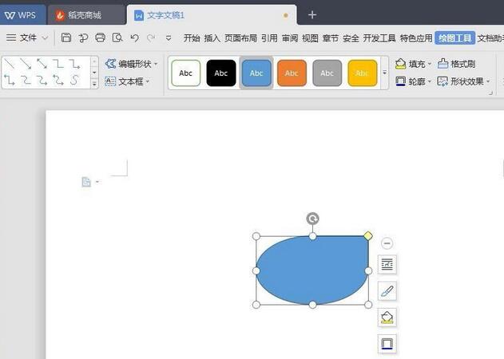
Task: Click the floating style brush icon
Action: coord(387,291)
